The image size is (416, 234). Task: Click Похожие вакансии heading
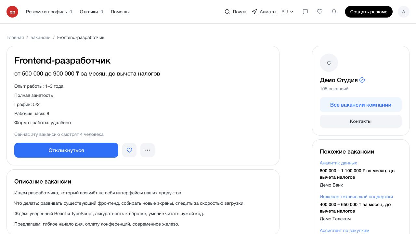click(347, 151)
